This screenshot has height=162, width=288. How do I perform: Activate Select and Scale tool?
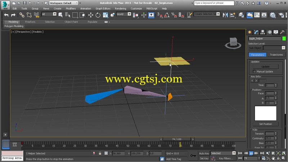point(105,15)
